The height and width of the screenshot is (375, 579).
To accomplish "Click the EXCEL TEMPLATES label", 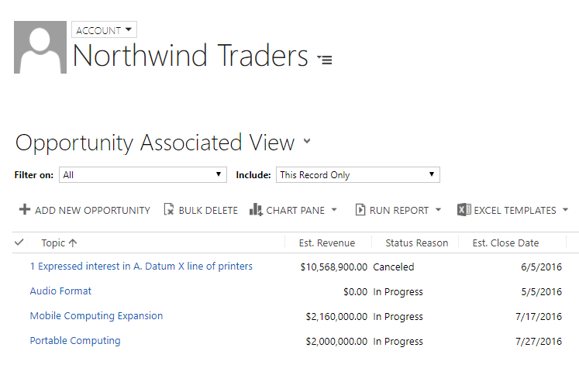I will [515, 211].
